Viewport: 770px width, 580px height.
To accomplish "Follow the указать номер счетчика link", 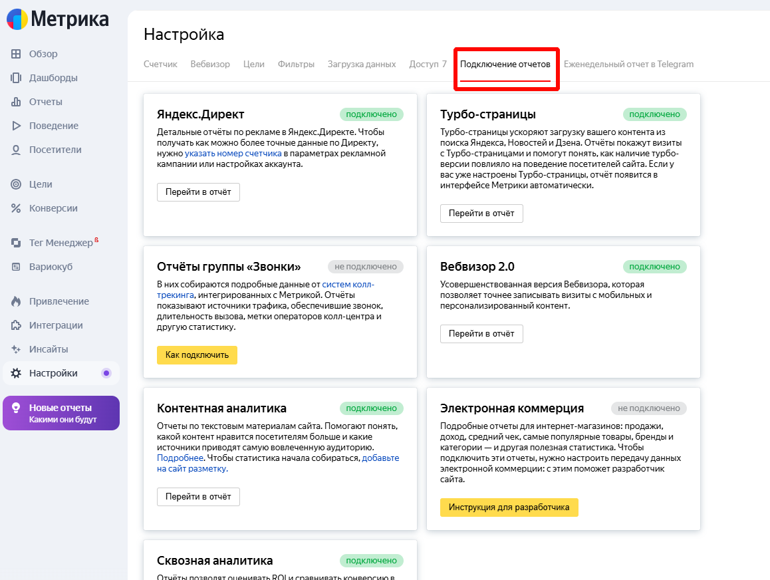I will click(x=219, y=154).
